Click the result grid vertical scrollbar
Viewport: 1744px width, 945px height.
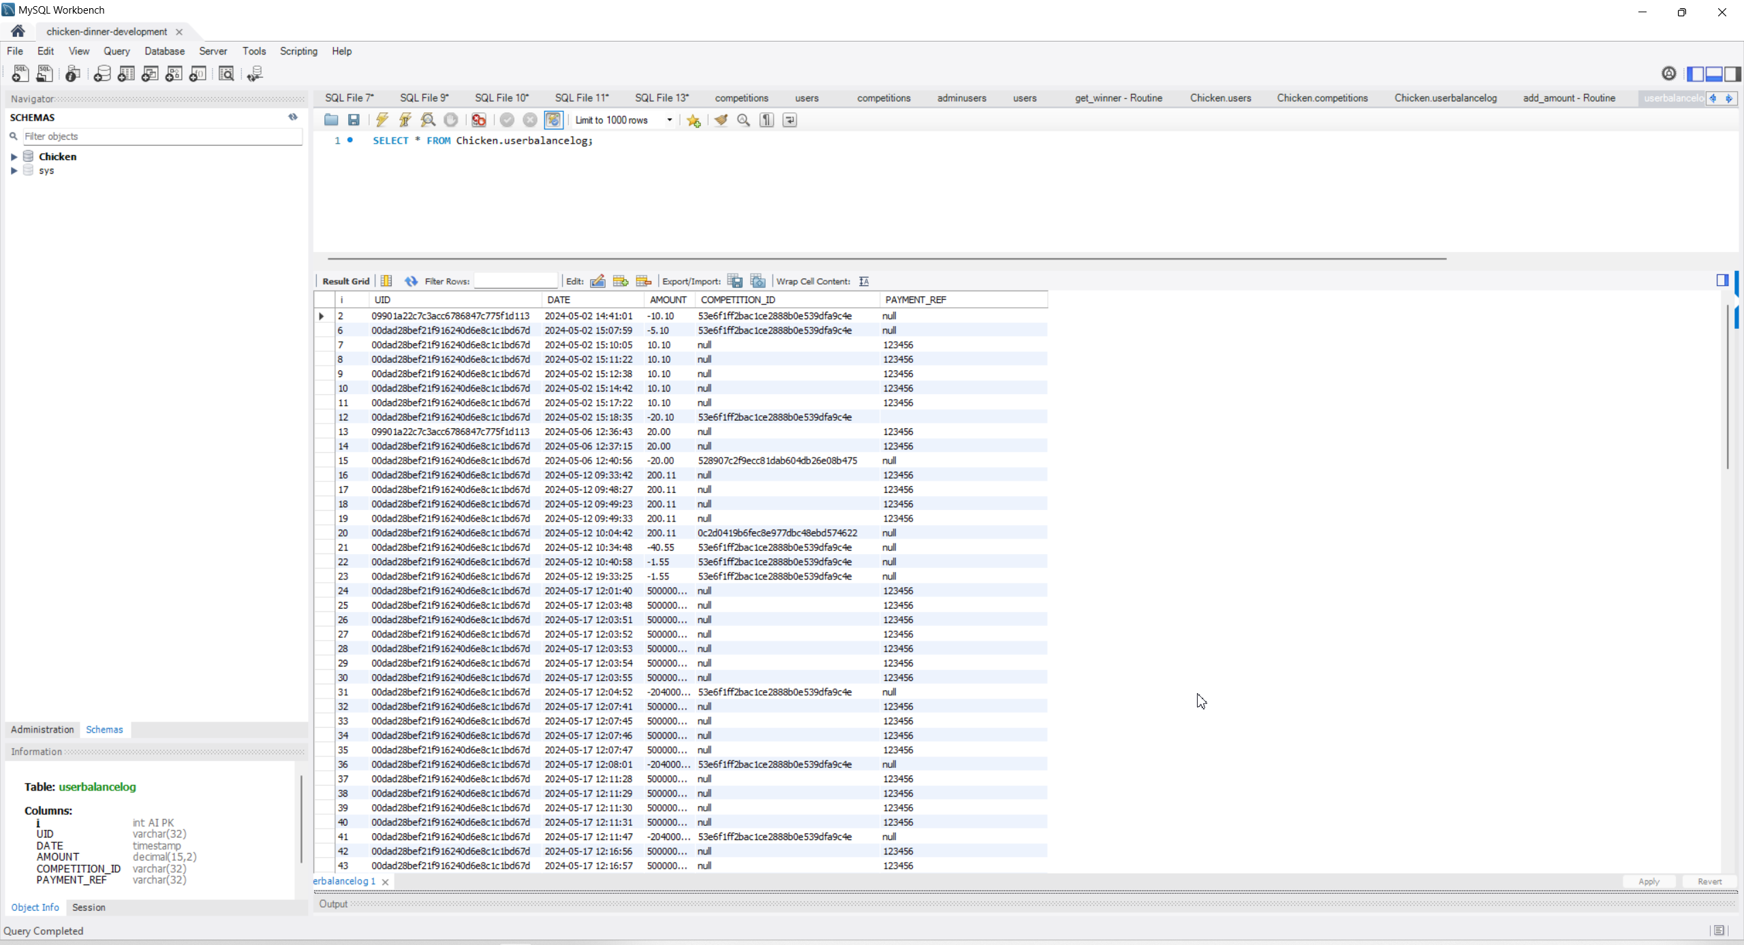coord(1728,388)
